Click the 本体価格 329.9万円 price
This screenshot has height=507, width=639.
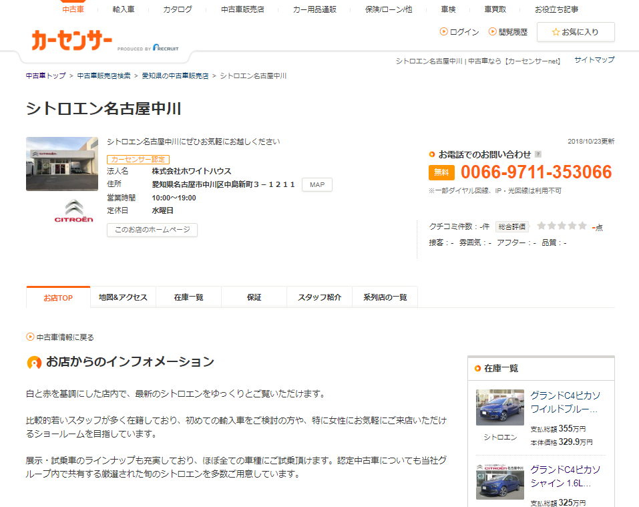(562, 442)
